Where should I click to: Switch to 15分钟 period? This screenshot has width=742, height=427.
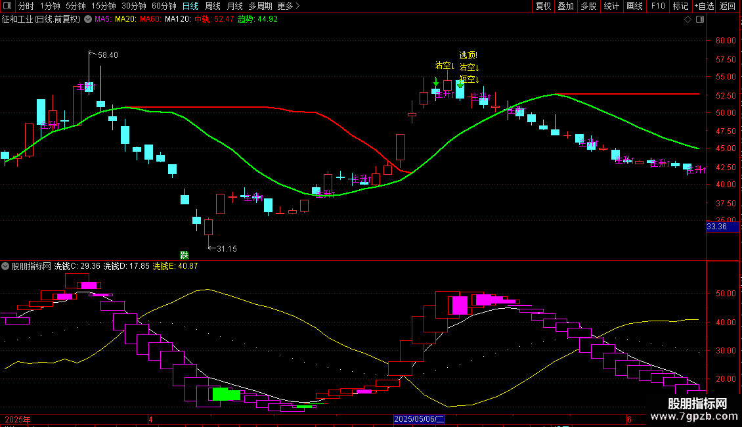pyautogui.click(x=104, y=6)
